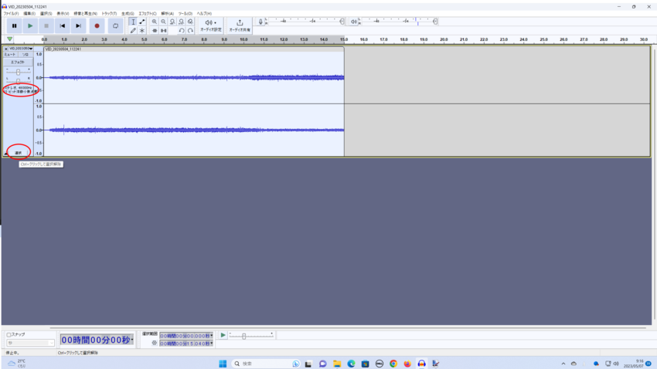This screenshot has height=369, width=657.
Task: Click the Stop transport button
Action: [x=46, y=26]
